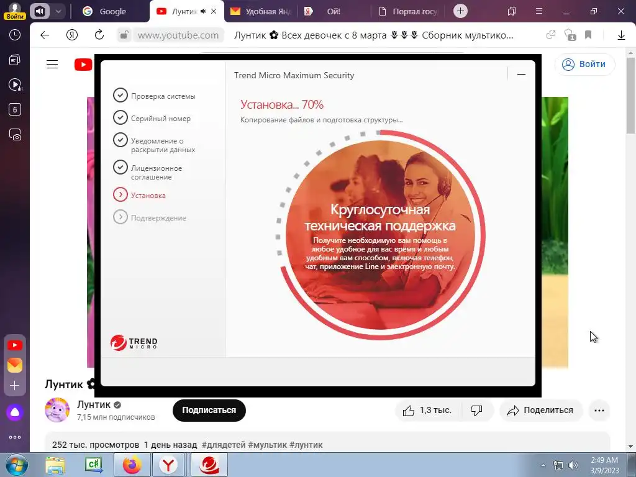Switch to the Ой! tab

[x=333, y=11]
